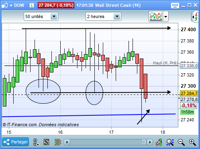This screenshot has height=149, width=200.
Task: Click scrollbar right arrow
Action: click(x=150, y=142)
